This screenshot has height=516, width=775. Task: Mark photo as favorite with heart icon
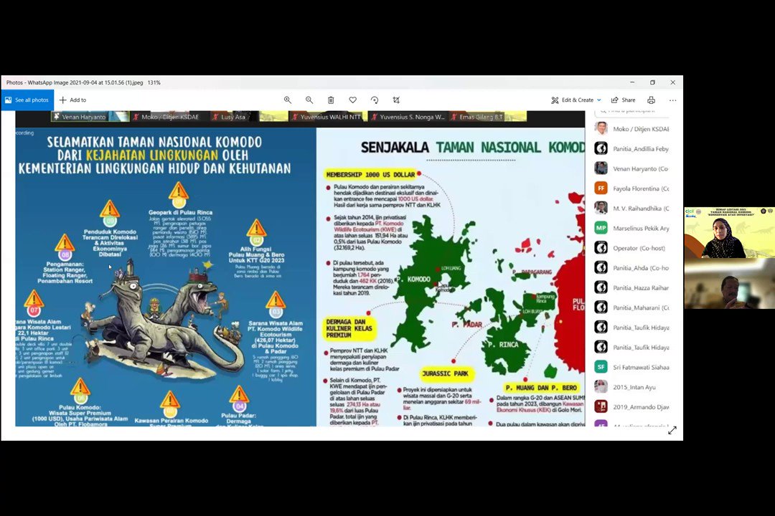click(x=353, y=100)
